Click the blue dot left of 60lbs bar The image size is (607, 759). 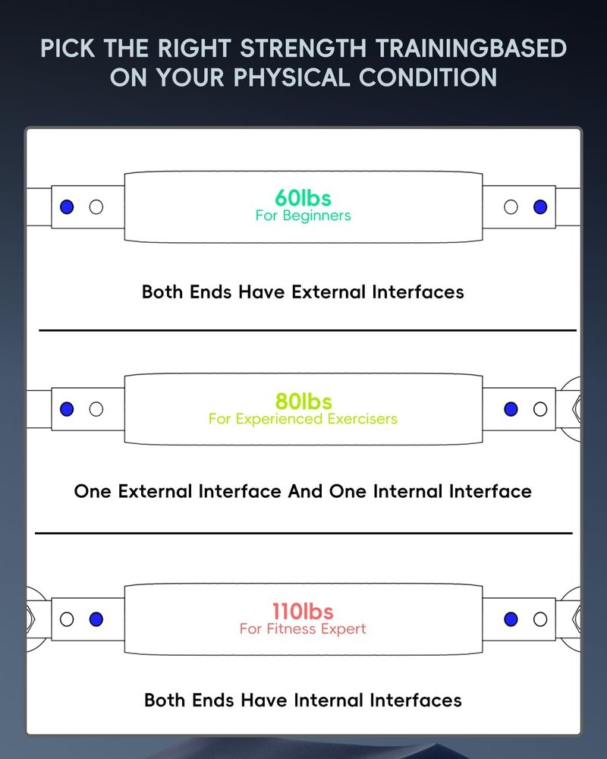click(x=67, y=207)
